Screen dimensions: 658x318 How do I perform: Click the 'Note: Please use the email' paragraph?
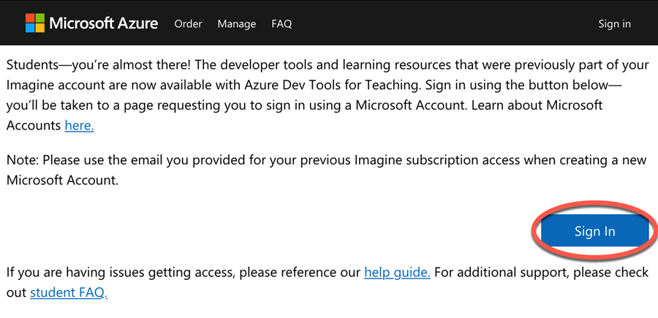[x=326, y=170]
